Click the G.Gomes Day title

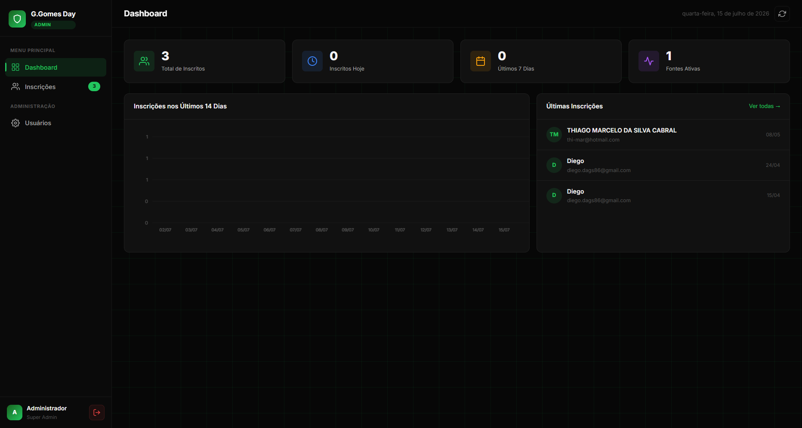(x=53, y=14)
